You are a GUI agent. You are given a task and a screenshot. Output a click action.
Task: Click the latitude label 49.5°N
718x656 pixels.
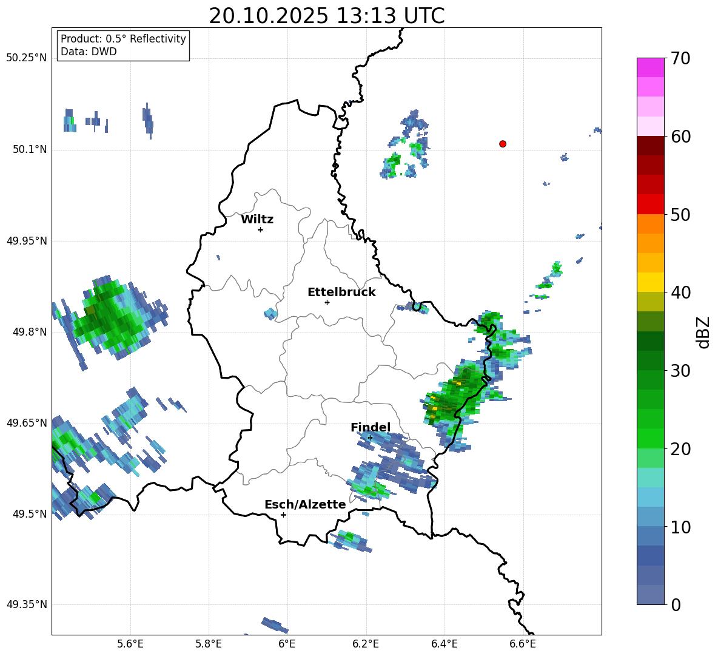tap(30, 514)
